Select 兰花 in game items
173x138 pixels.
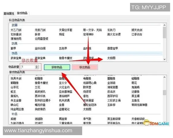click(x=37, y=87)
